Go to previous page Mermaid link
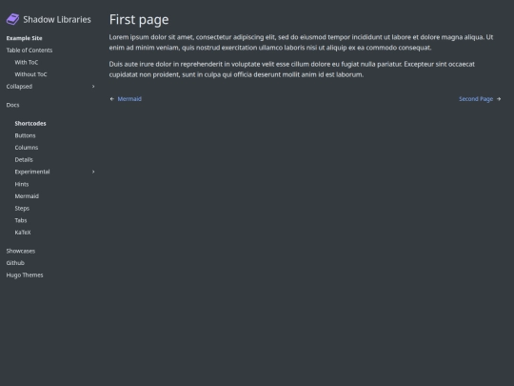 (129, 99)
